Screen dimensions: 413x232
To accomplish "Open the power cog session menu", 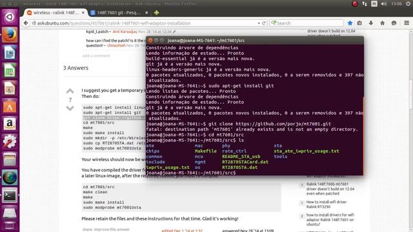I will (x=408, y=4).
